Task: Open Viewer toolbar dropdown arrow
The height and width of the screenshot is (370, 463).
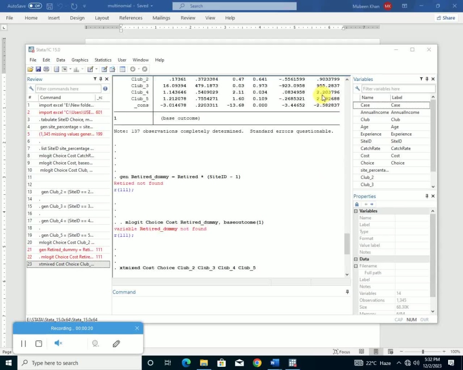Action: tap(70, 69)
